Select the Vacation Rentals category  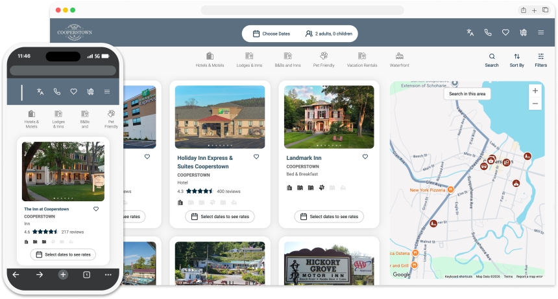[x=362, y=60]
